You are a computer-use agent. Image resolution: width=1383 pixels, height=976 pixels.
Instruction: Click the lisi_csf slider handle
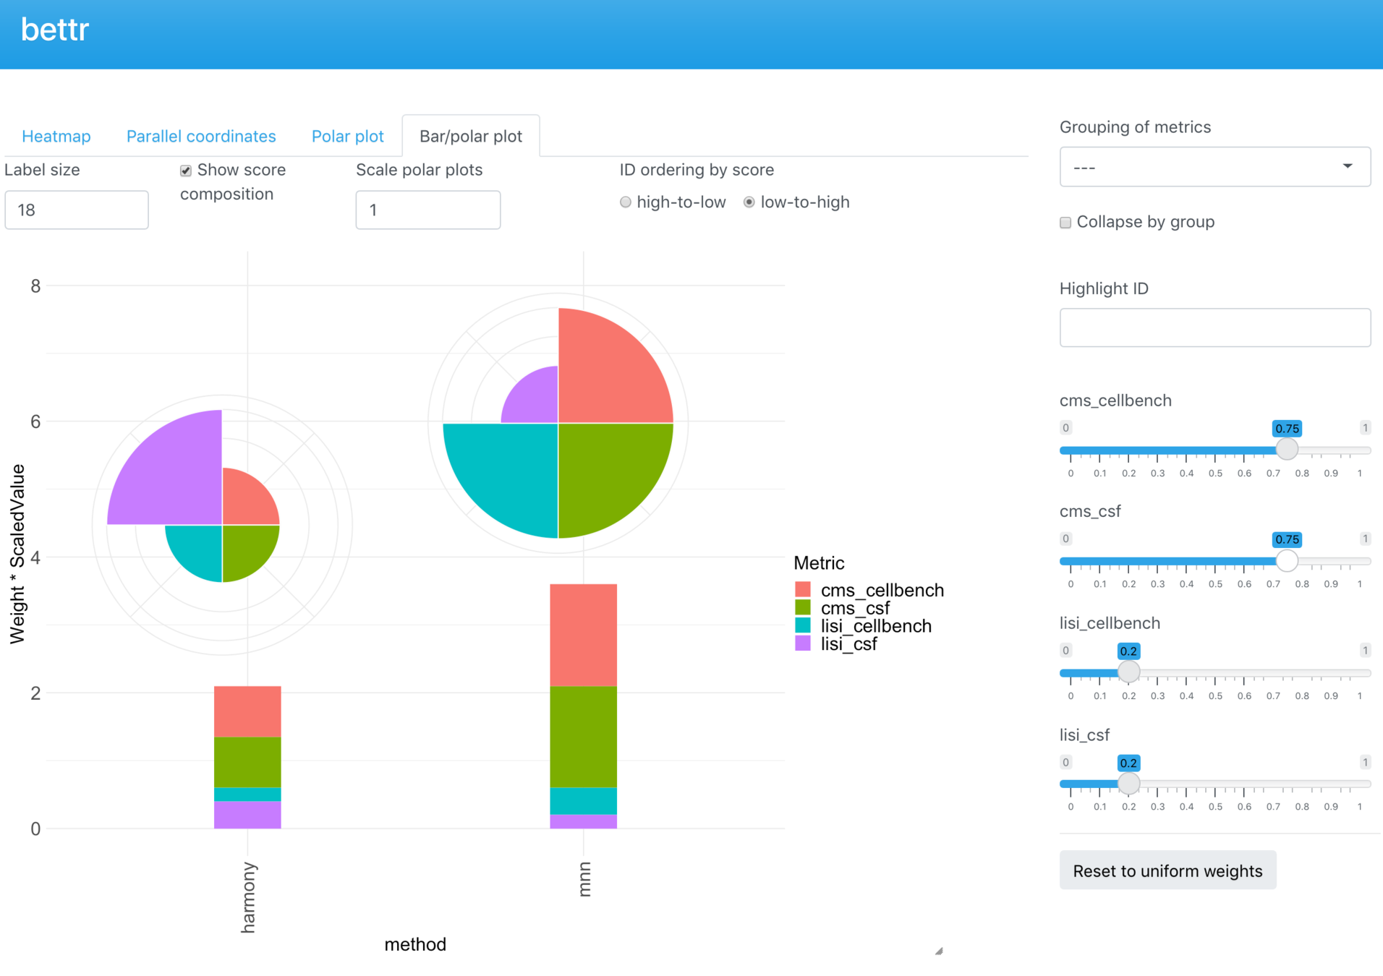coord(1128,783)
